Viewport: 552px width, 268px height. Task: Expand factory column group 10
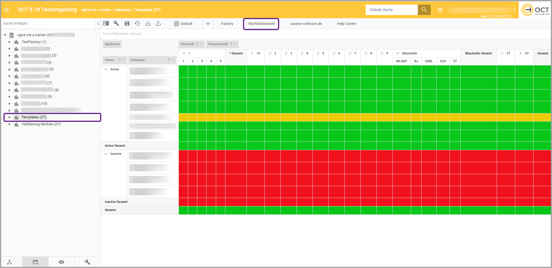point(252,53)
